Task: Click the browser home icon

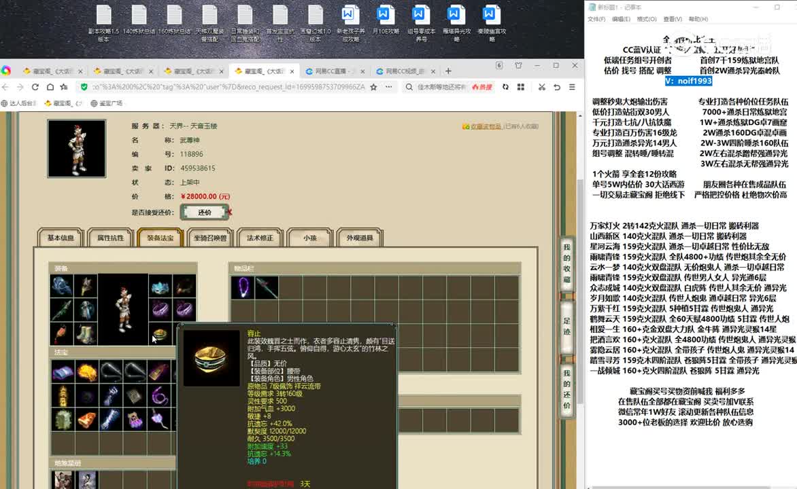Action: 50,87
